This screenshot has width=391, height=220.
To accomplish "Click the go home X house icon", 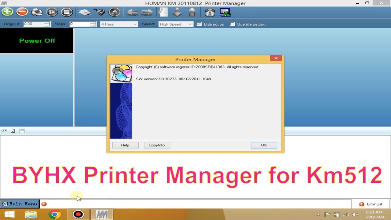I will click(210, 12).
